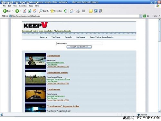Open the Tools menu
Viewport: 161px width, 121px height.
pyautogui.click(x=31, y=6)
